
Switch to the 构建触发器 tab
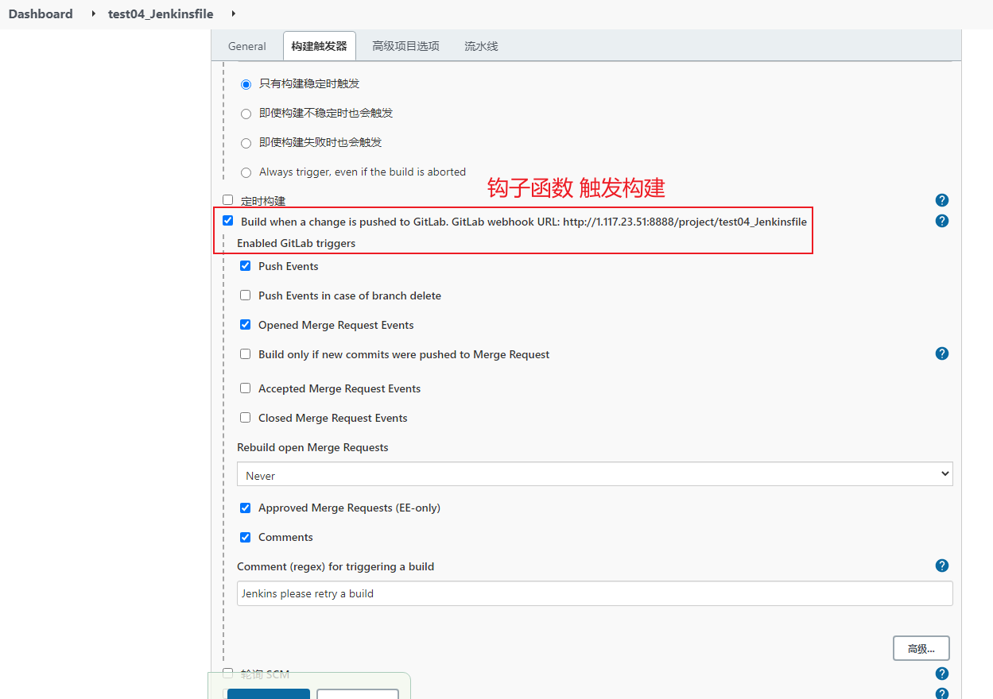pyautogui.click(x=319, y=46)
